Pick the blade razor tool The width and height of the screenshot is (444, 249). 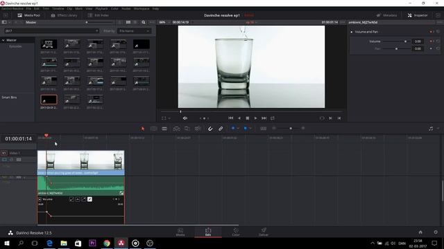click(164, 129)
